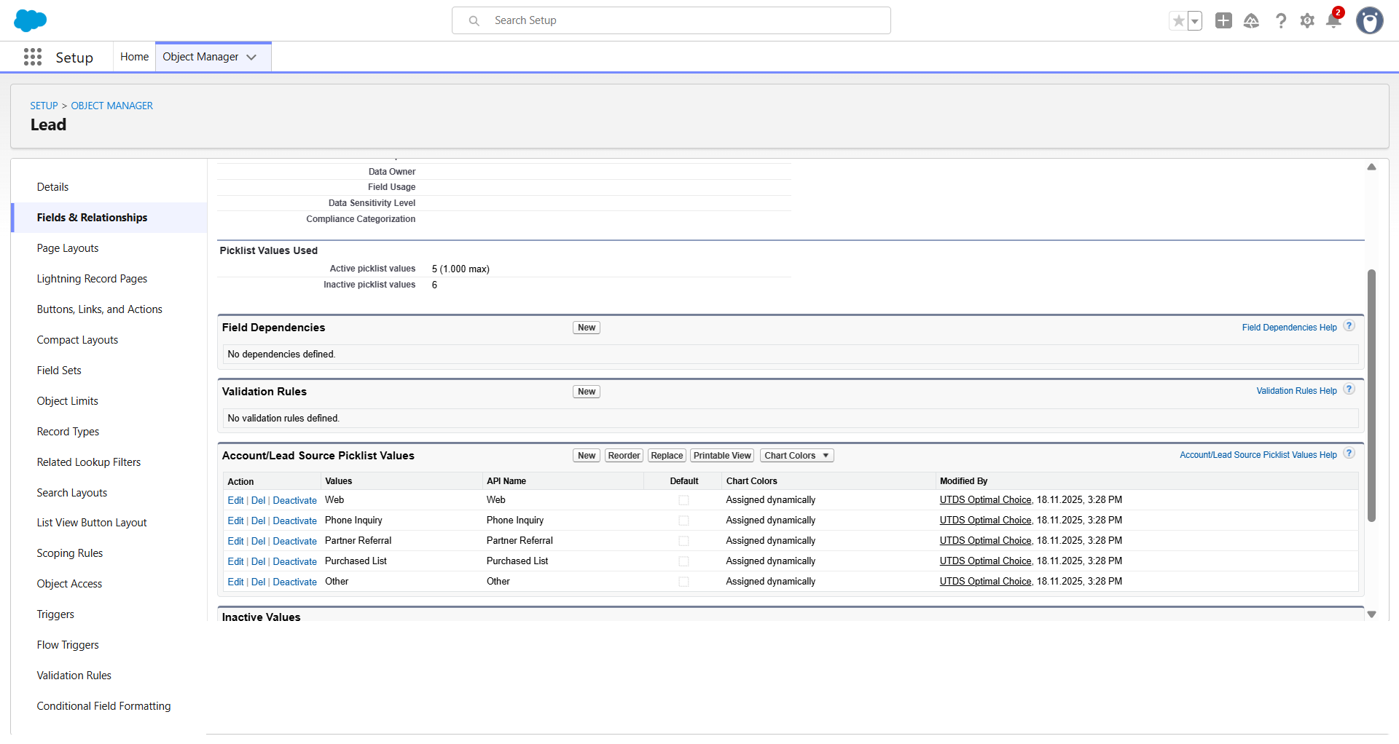Switch to the Home tab
This screenshot has height=744, width=1399.
pyautogui.click(x=134, y=57)
